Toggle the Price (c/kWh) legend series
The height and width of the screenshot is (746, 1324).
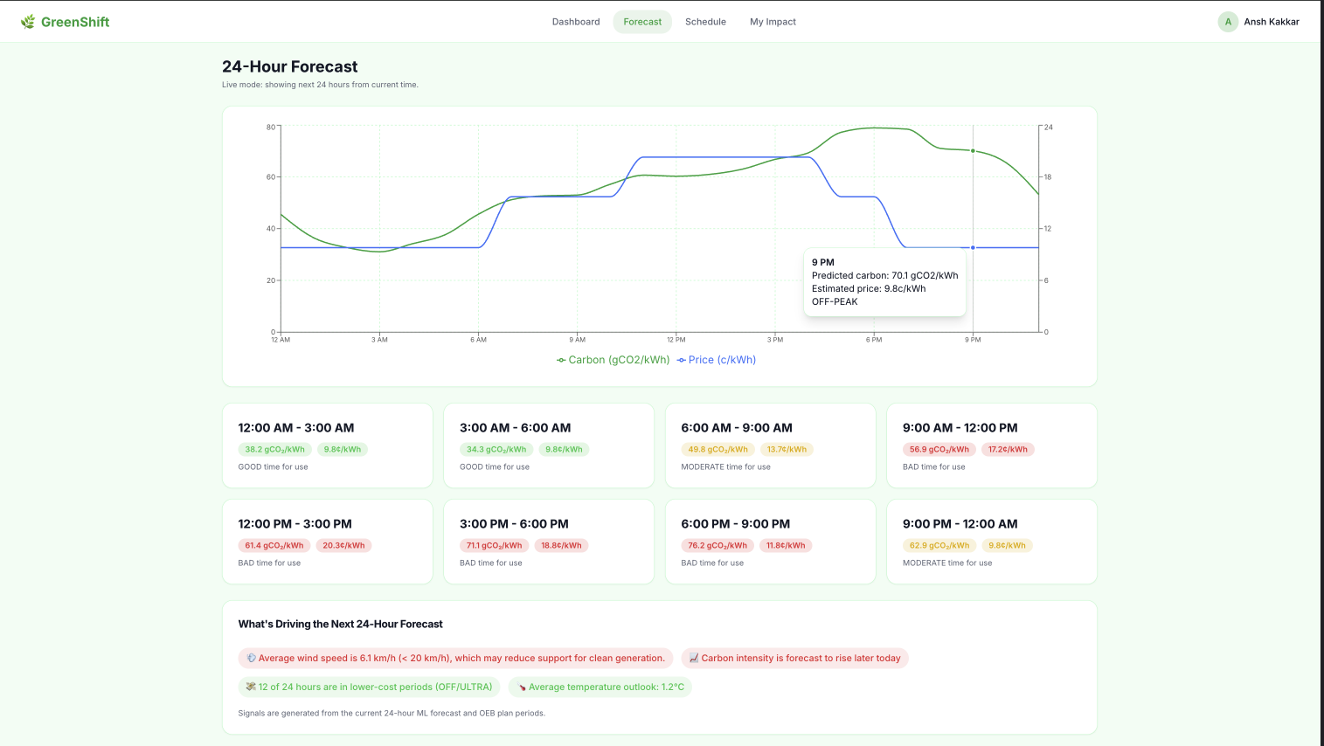pos(716,360)
